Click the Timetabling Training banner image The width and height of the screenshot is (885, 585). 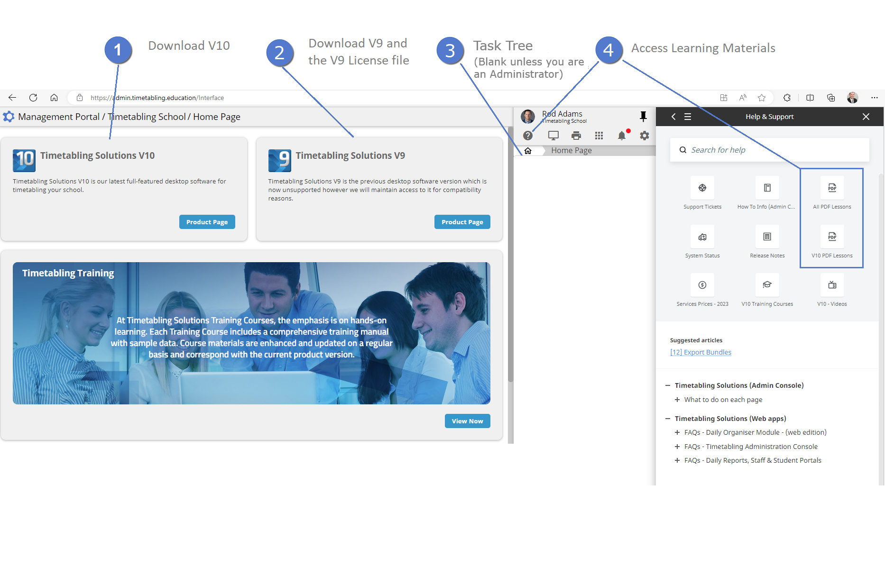point(251,333)
